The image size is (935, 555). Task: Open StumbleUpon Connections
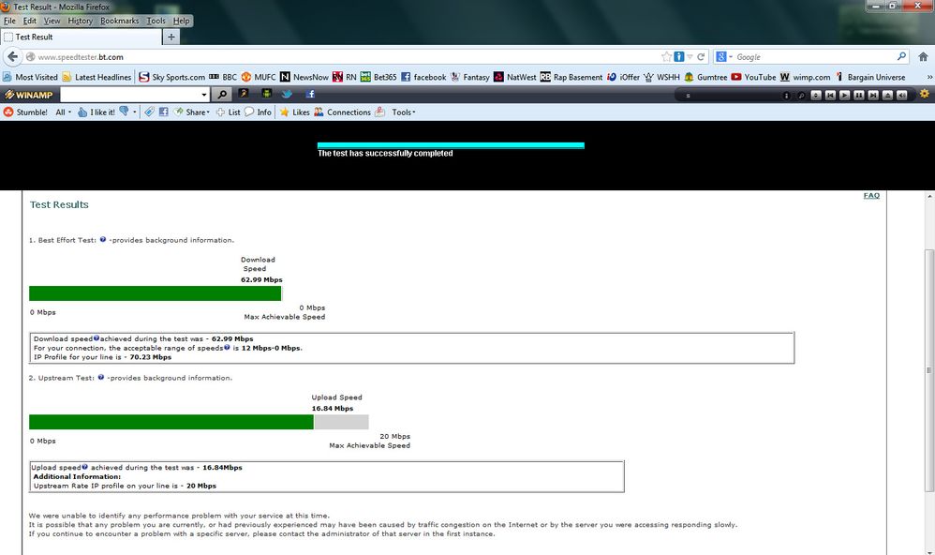click(342, 112)
